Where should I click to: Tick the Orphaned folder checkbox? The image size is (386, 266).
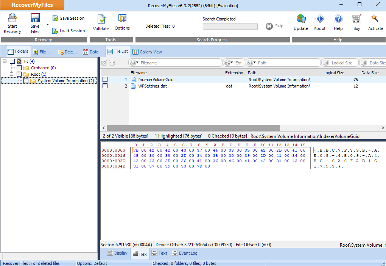(x=19, y=68)
